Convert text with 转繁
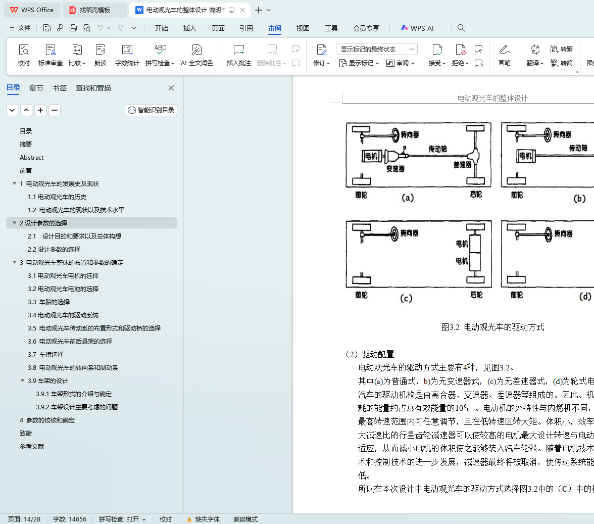The width and height of the screenshot is (594, 524). point(562,49)
